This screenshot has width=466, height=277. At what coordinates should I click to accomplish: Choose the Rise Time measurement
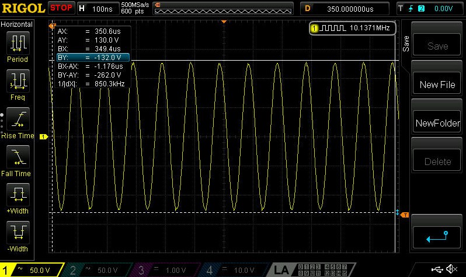tap(18, 119)
